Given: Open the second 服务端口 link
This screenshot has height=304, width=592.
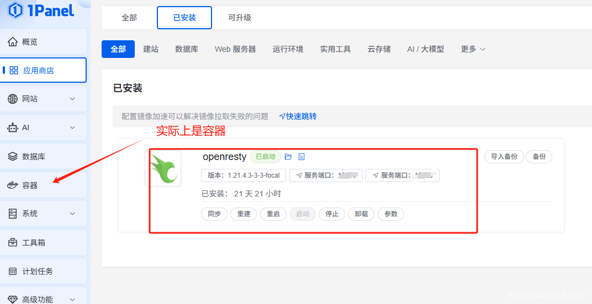Looking at the screenshot, I should 403,175.
